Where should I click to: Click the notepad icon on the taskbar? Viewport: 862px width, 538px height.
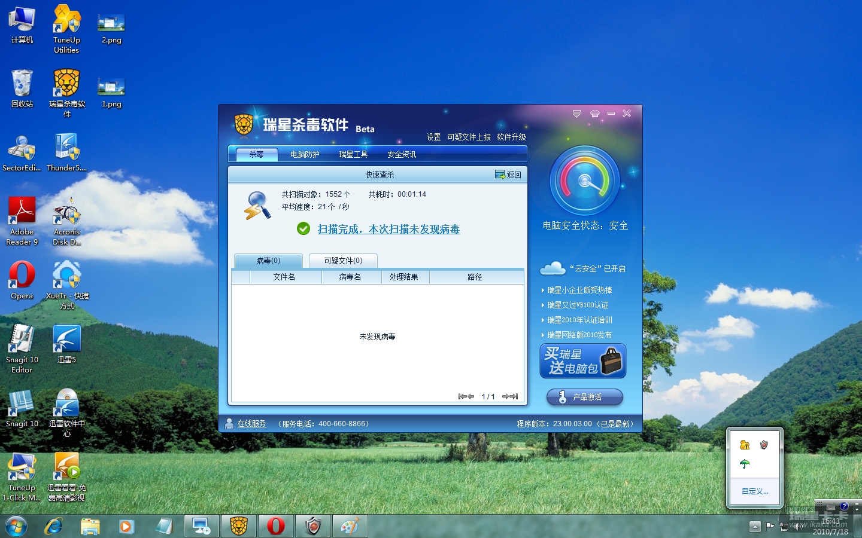164,526
